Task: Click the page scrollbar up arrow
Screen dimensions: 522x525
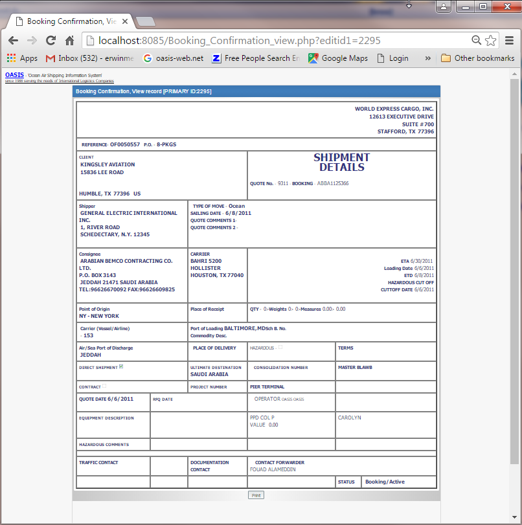Action: pos(514,74)
